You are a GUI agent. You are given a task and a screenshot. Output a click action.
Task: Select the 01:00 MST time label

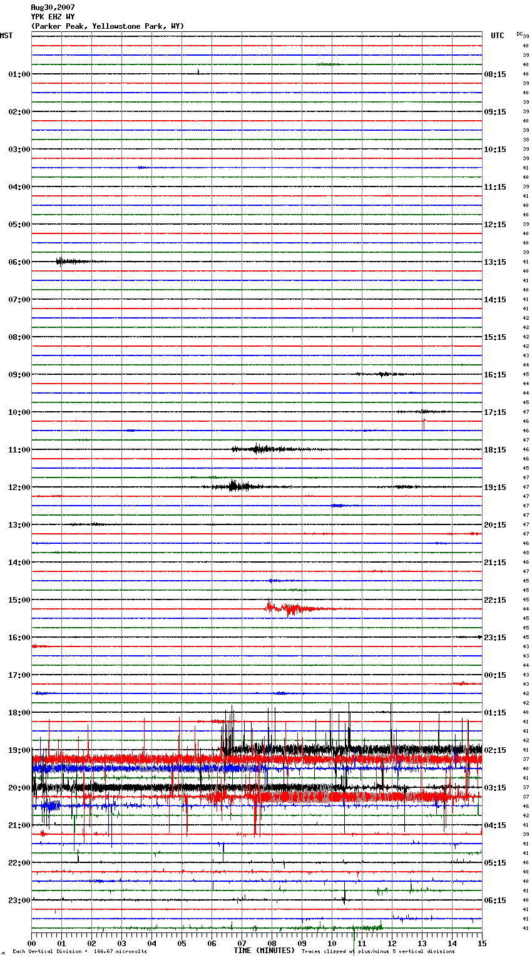(x=19, y=74)
